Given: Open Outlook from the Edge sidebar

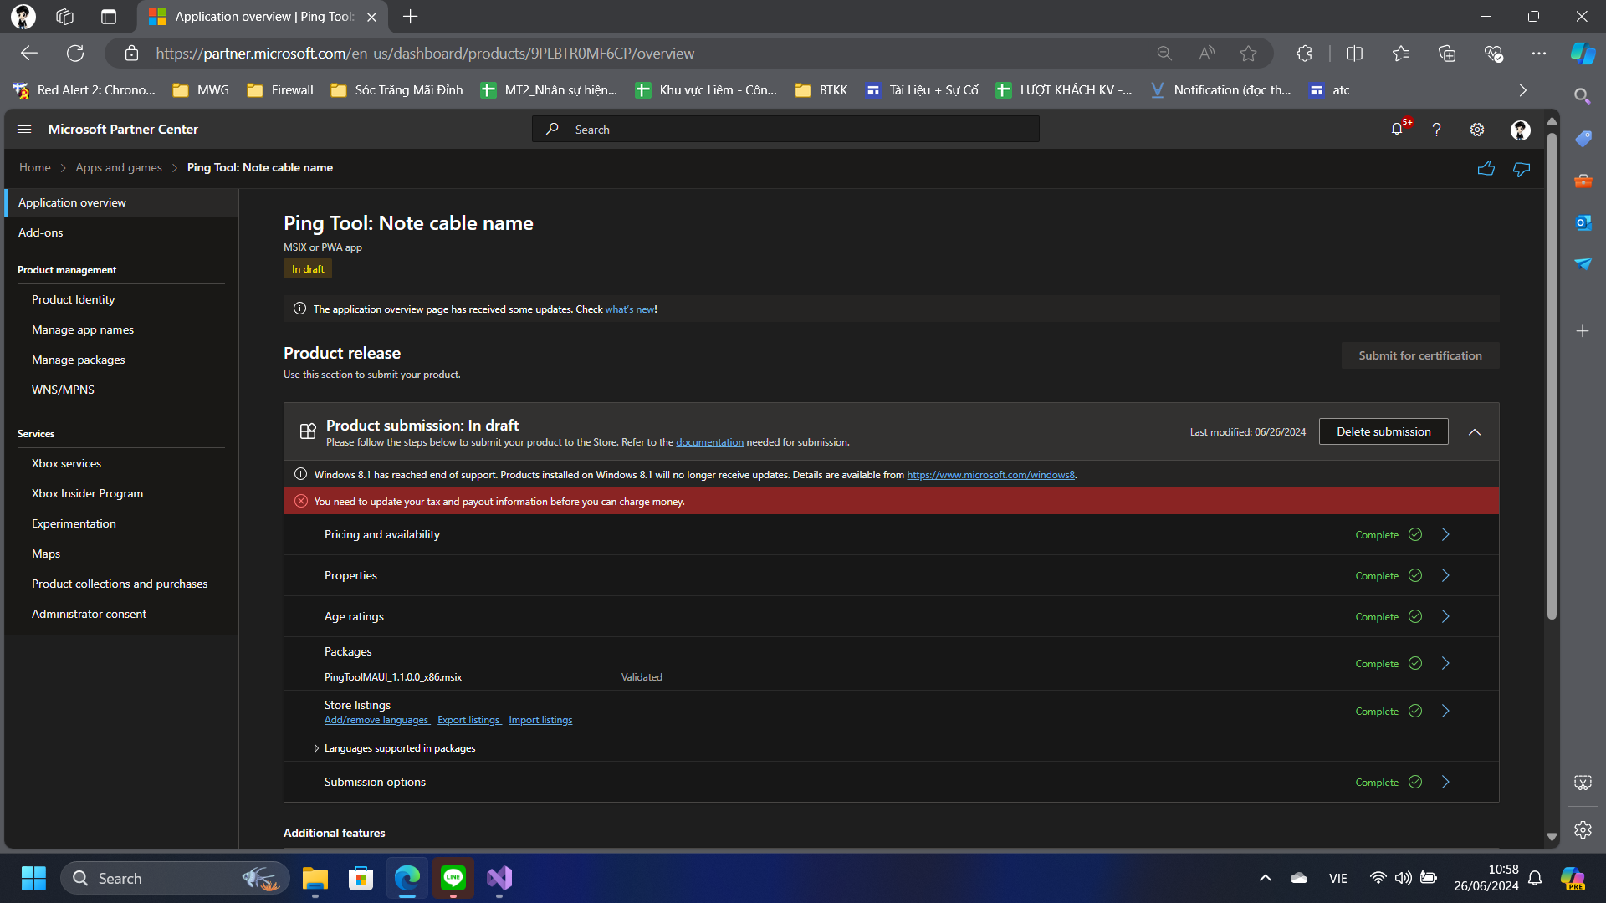Looking at the screenshot, I should click(1583, 222).
